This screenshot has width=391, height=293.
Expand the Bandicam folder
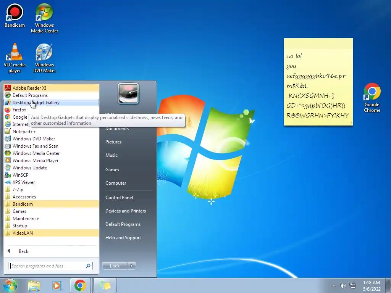(x=51, y=204)
